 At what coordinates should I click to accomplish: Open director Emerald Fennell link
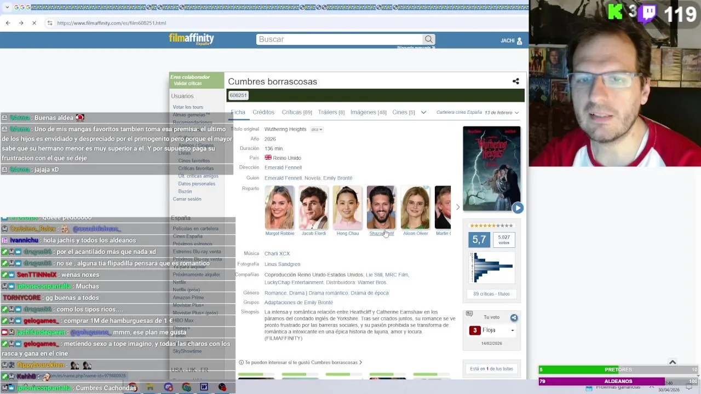pos(283,167)
